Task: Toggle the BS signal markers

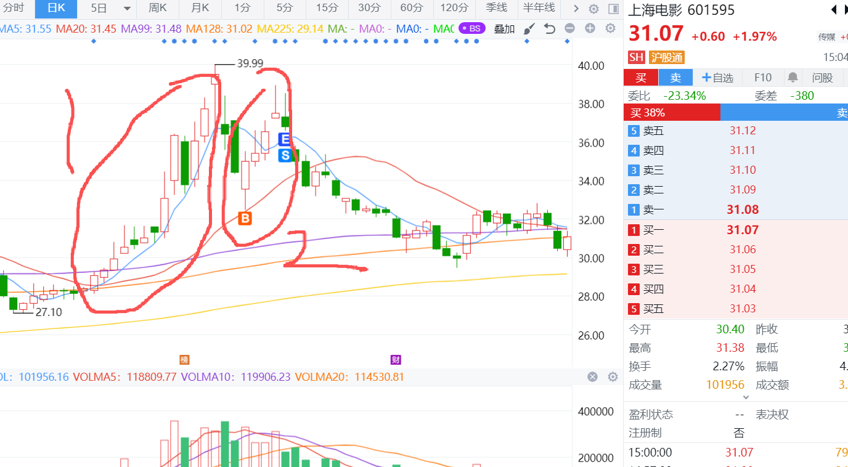Action: tap(471, 29)
